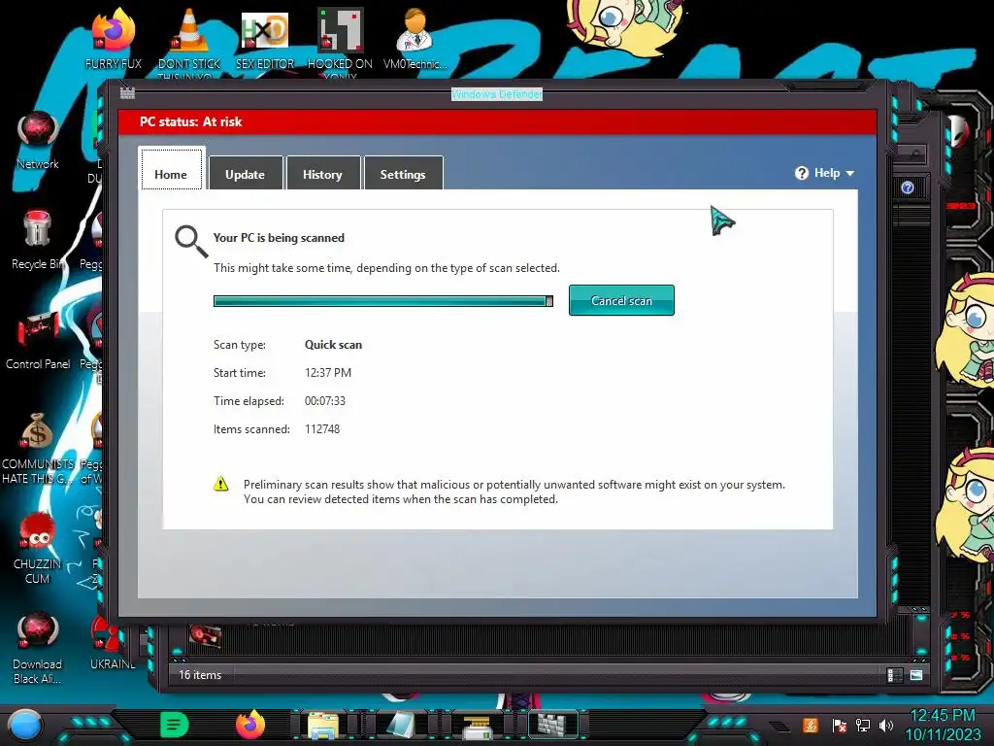Click the yellow warning triangle icon

[x=220, y=485]
